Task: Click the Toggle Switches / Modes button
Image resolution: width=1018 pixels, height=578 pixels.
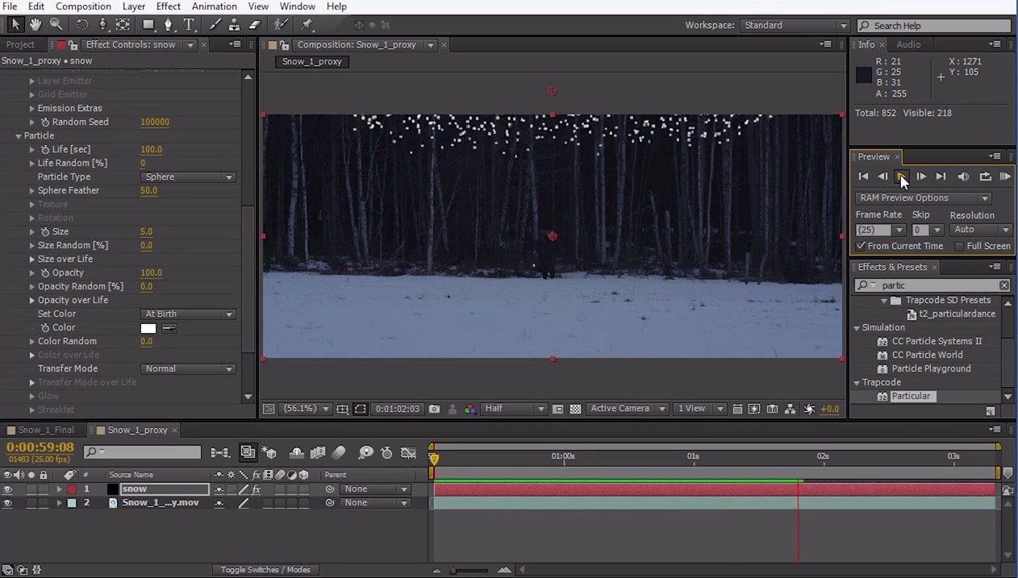Action: [265, 569]
